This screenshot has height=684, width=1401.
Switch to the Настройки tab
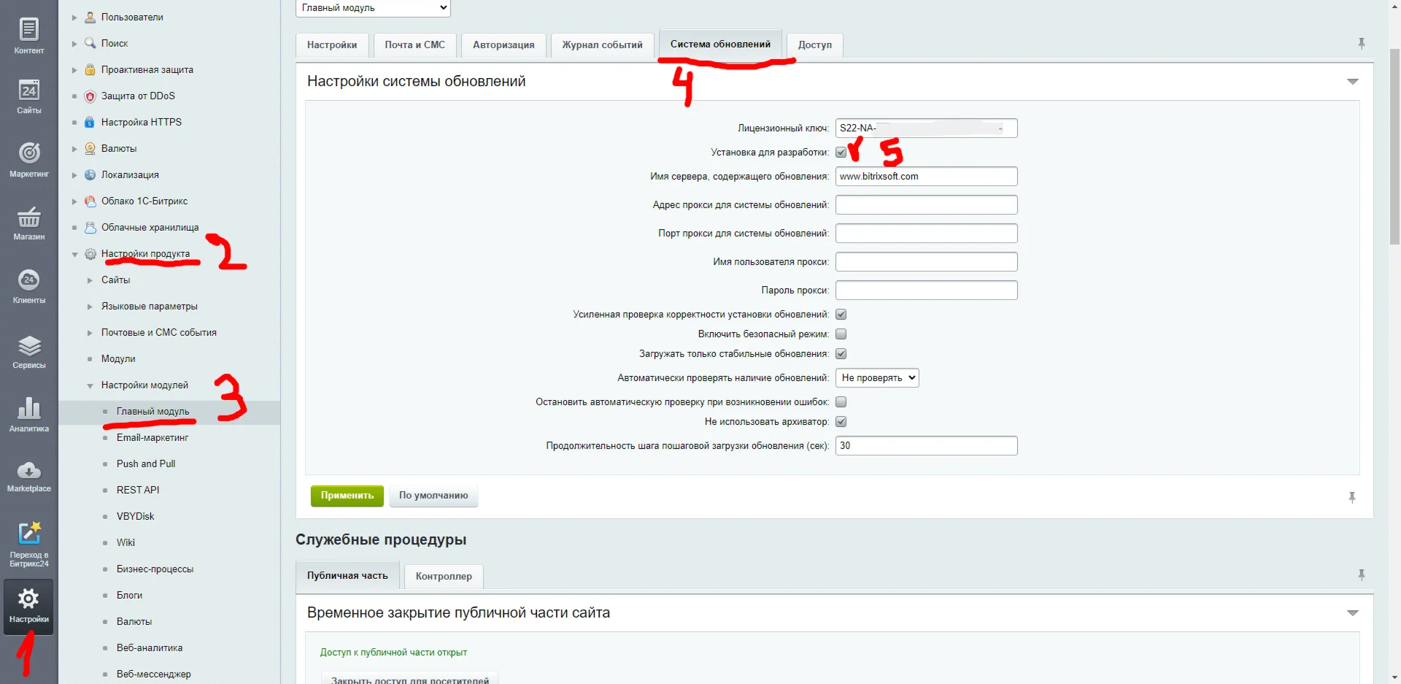pyautogui.click(x=332, y=45)
